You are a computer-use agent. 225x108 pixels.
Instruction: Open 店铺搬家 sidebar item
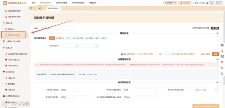tap(18, 54)
